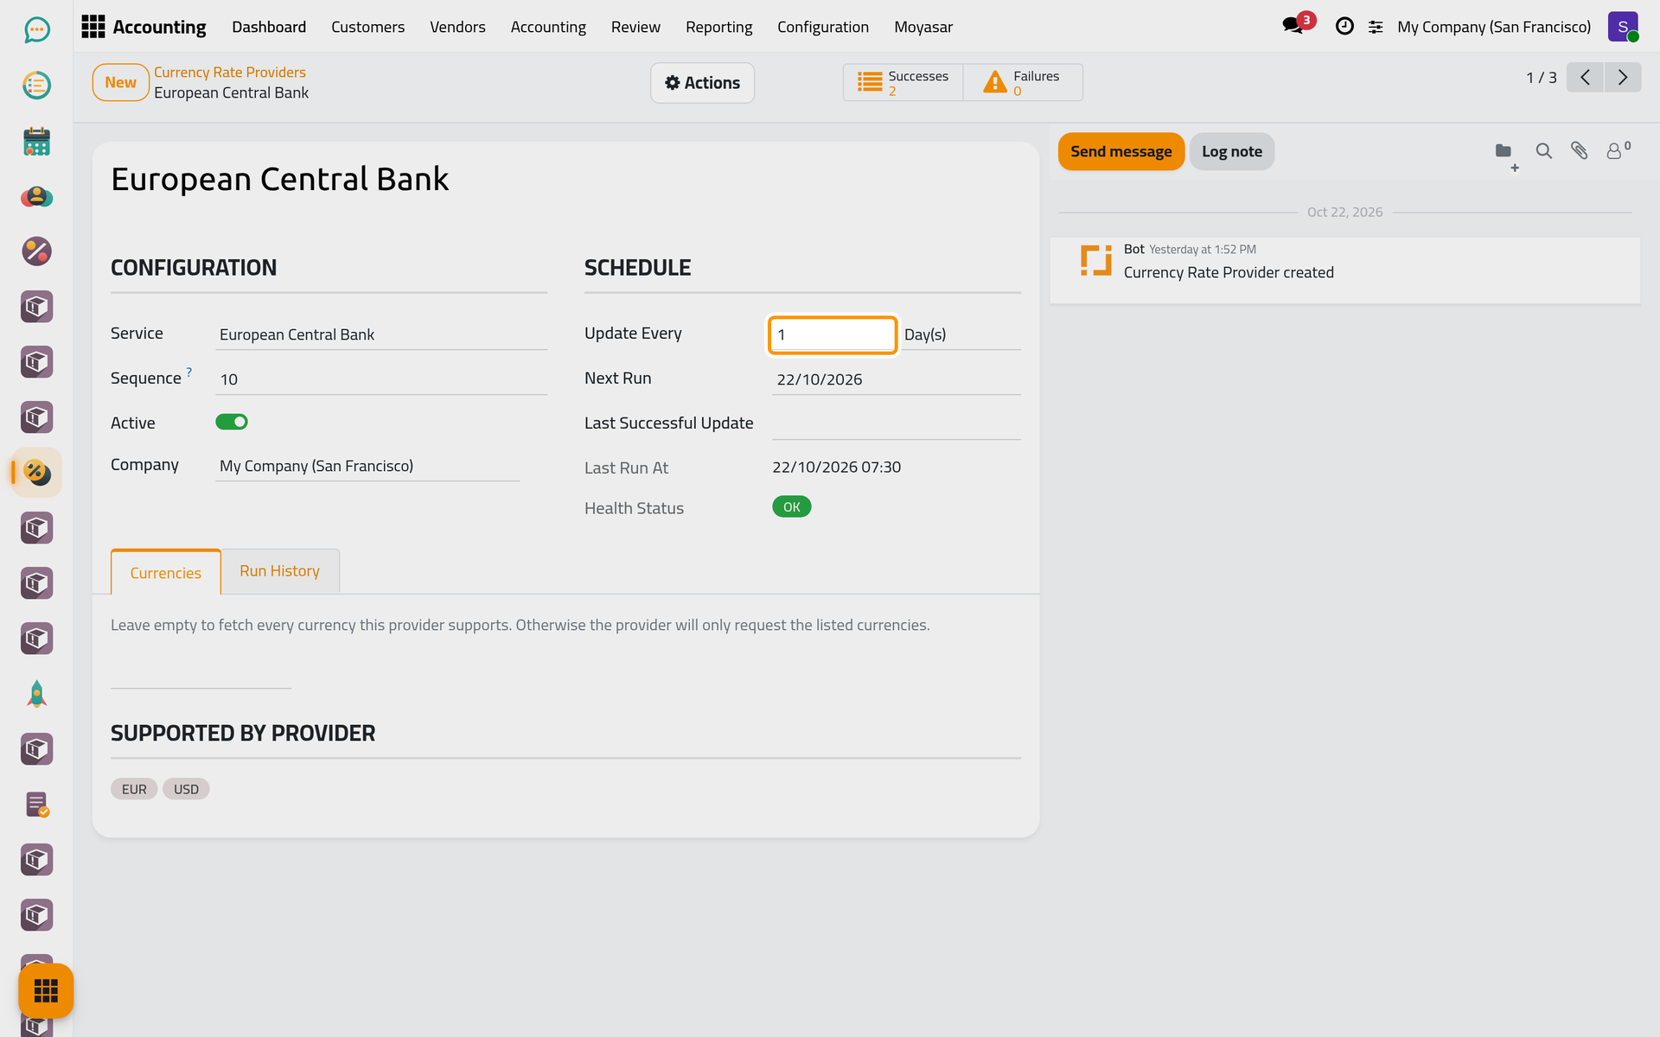The image size is (1660, 1037).
Task: Select the Currencies tab
Action: click(x=165, y=572)
